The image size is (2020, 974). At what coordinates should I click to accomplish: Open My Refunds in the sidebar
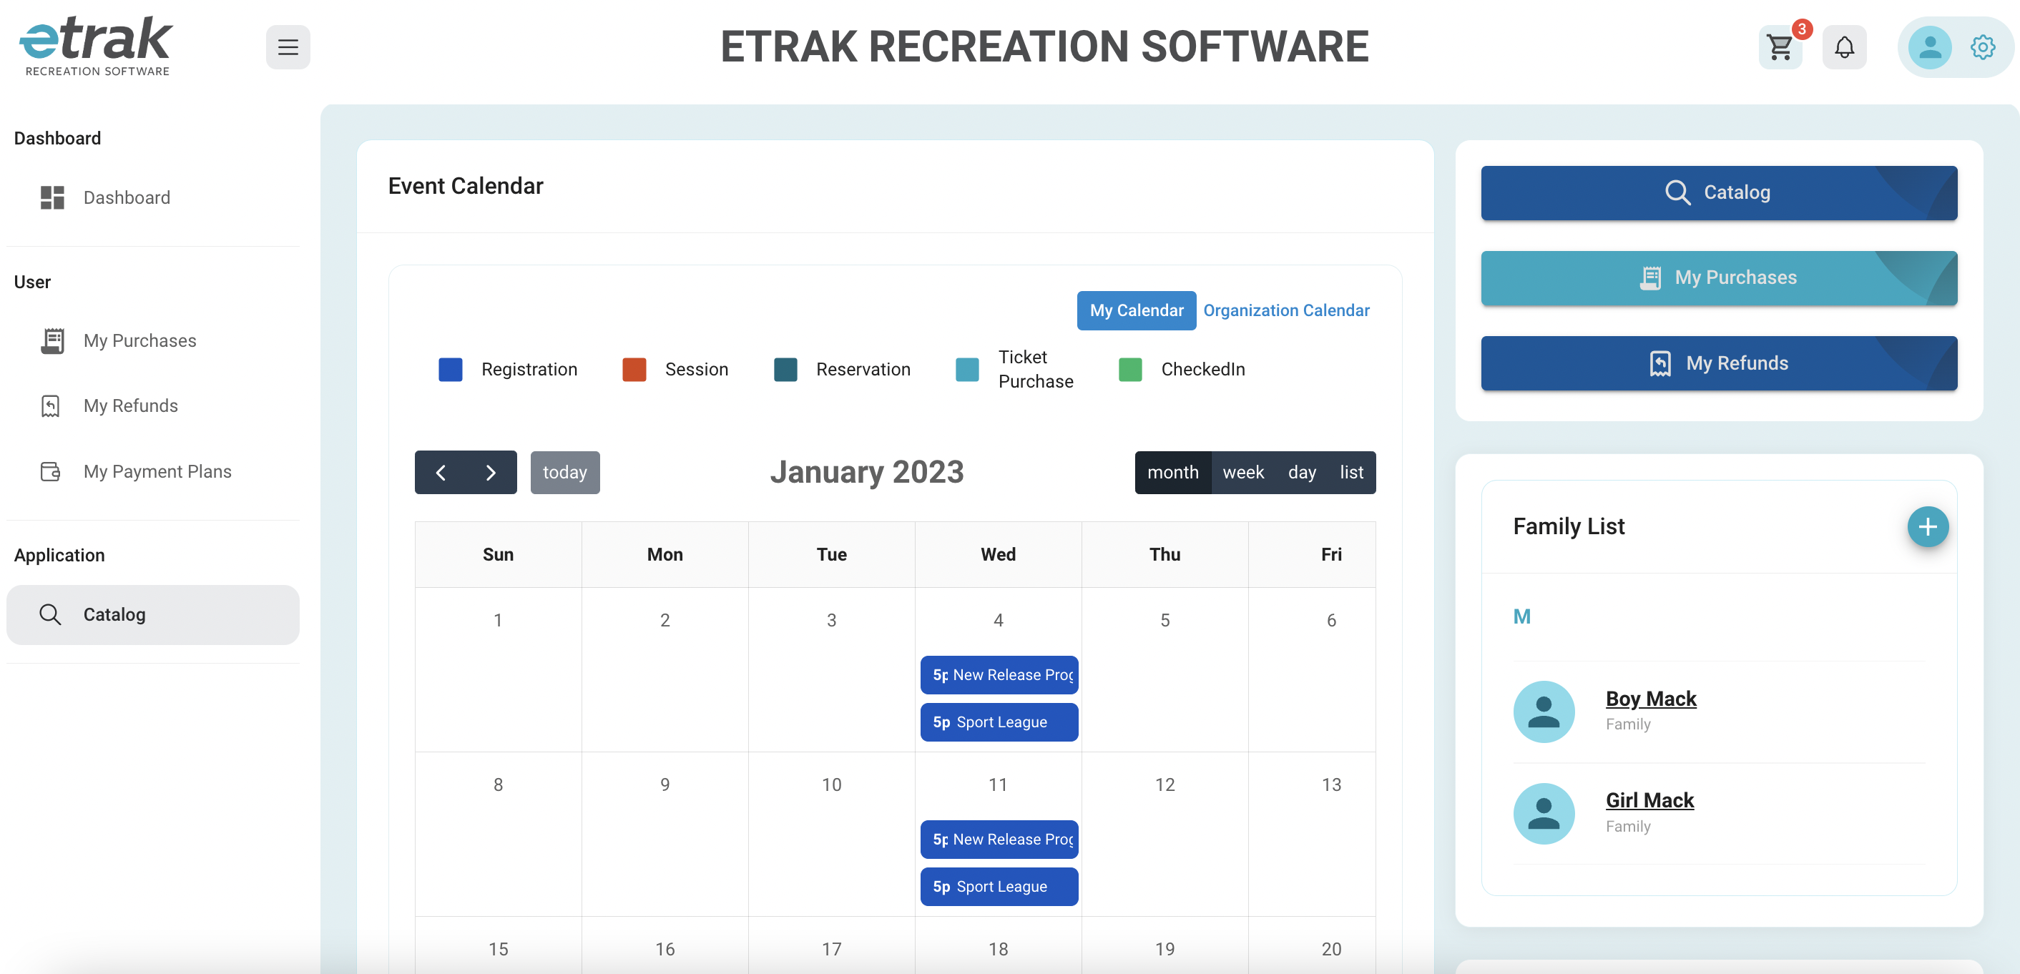click(x=153, y=406)
